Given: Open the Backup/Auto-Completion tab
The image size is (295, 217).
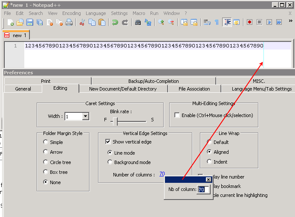Looking at the screenshot, I should 153,81.
